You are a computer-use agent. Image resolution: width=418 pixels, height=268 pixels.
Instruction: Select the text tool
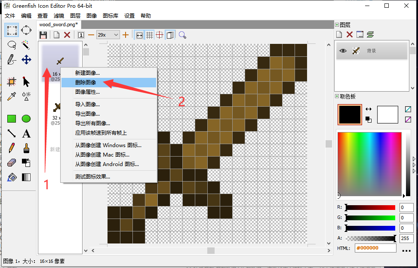[26, 133]
